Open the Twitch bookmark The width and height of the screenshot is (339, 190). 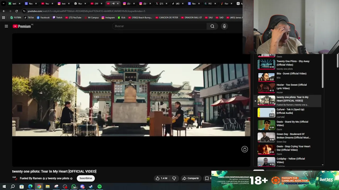(x=57, y=18)
